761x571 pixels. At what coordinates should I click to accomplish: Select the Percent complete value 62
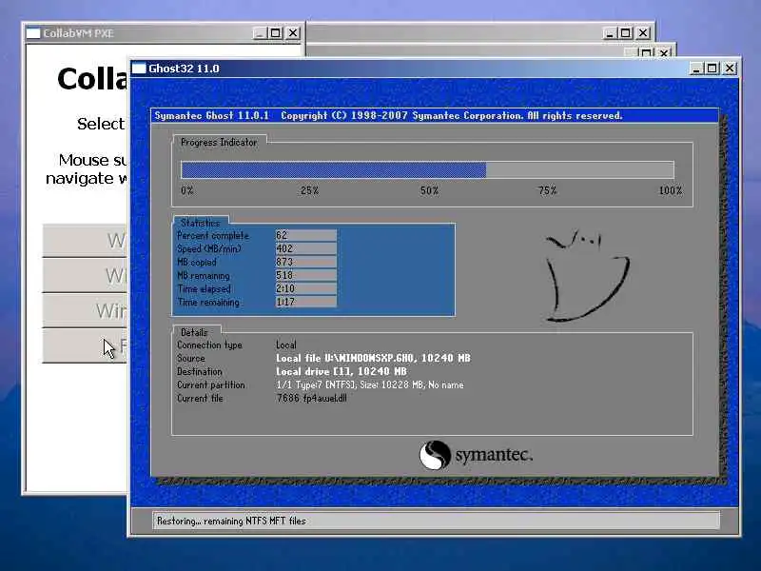click(305, 235)
